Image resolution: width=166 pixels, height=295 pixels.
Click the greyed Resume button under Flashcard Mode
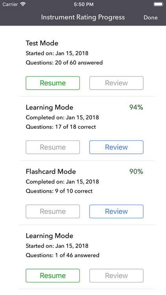tap(53, 211)
